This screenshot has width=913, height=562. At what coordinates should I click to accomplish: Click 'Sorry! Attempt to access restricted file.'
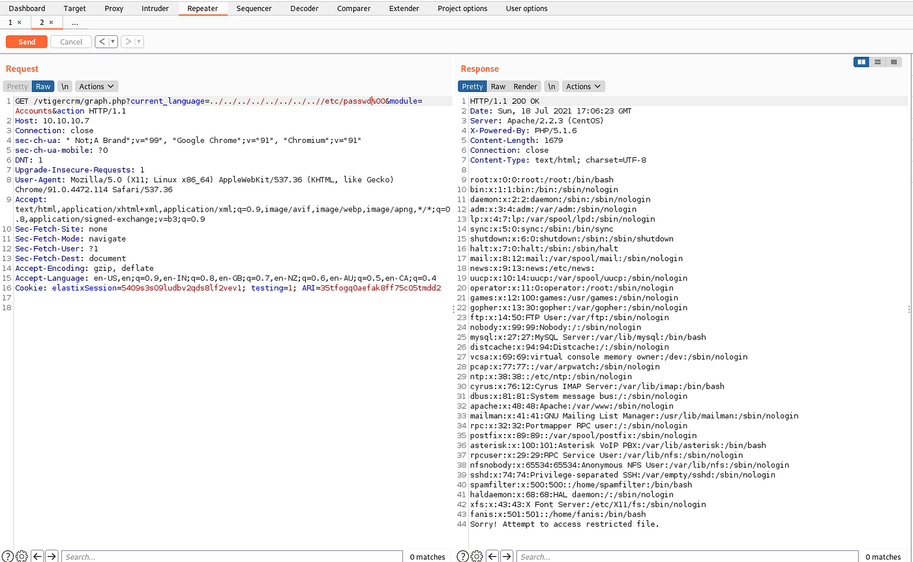(565, 523)
